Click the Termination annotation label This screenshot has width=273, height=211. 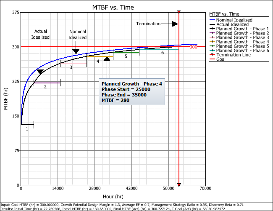(x=148, y=24)
